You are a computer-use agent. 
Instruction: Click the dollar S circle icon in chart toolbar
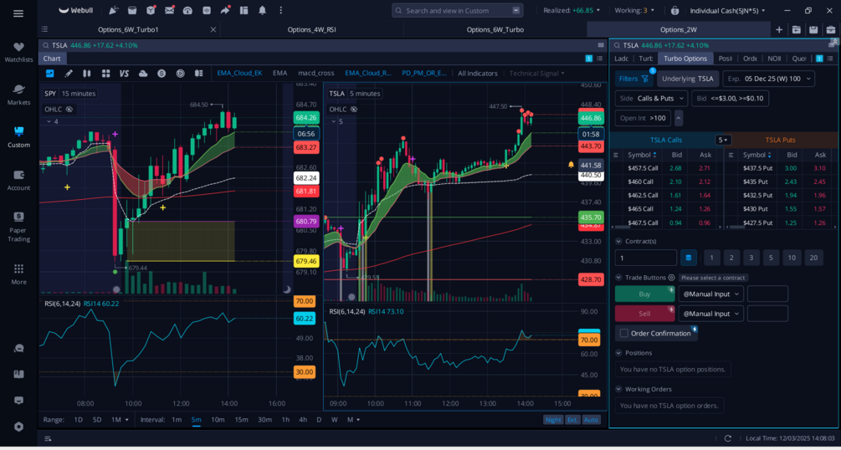162,74
